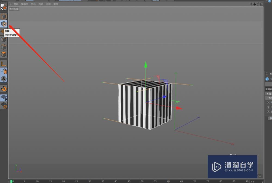
Task: Click the viewport orbit camera icon
Action: coord(258,4)
